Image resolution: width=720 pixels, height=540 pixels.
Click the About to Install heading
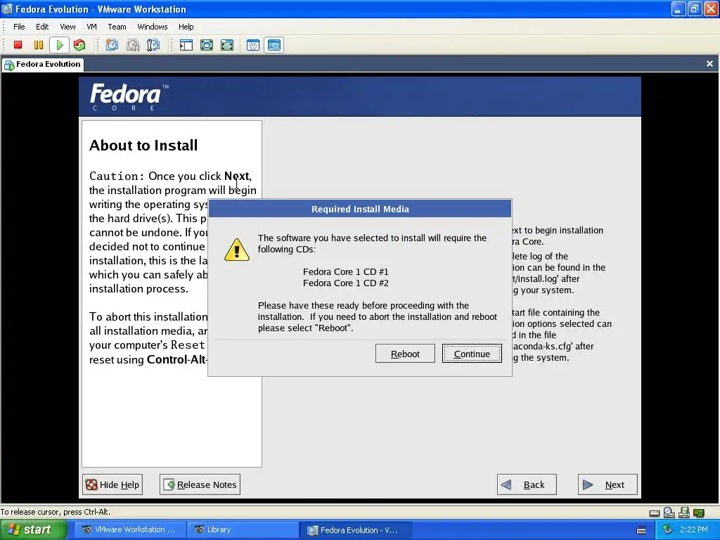pyautogui.click(x=143, y=146)
